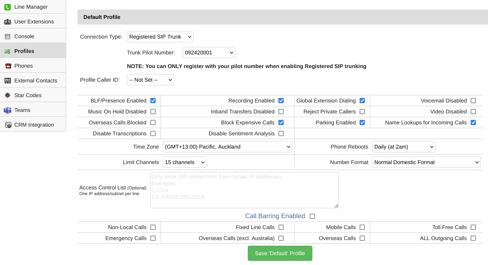Check the Overseas Calls Blocked option
The width and height of the screenshot is (488, 265).
coord(153,122)
